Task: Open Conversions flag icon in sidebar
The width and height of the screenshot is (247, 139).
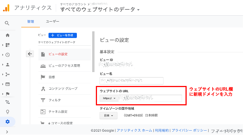Action: (7, 94)
